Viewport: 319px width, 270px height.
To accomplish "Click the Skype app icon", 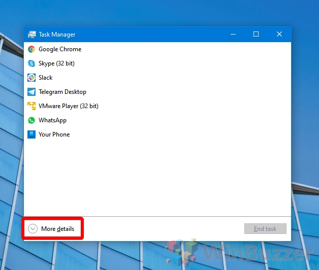I will coord(31,63).
